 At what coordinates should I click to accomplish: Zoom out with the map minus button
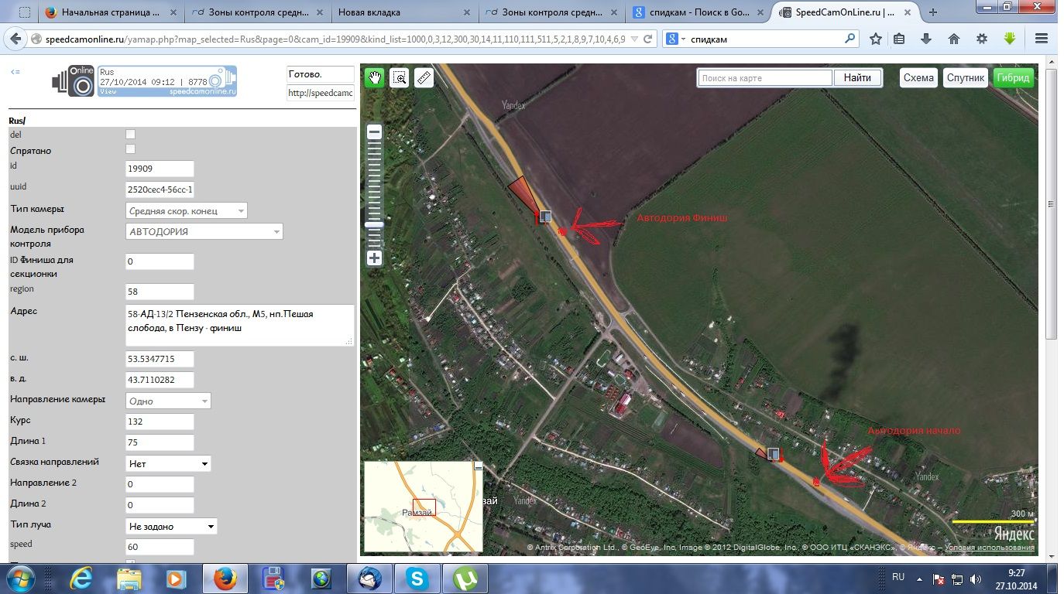tap(374, 132)
